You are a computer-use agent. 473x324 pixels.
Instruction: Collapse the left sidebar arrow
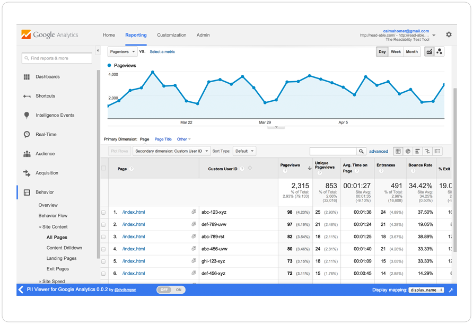coord(98,51)
